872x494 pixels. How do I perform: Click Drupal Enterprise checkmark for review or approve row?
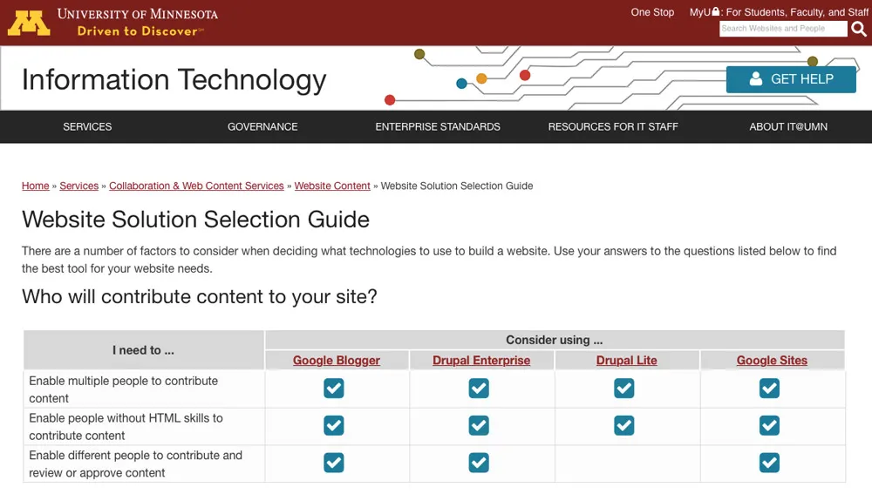coord(479,463)
